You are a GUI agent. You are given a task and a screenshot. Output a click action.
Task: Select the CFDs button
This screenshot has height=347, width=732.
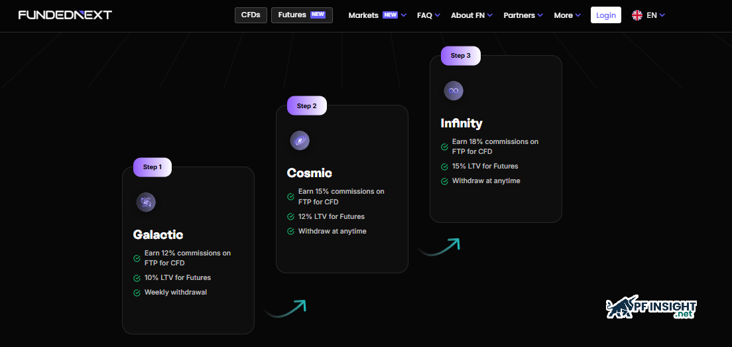(251, 15)
